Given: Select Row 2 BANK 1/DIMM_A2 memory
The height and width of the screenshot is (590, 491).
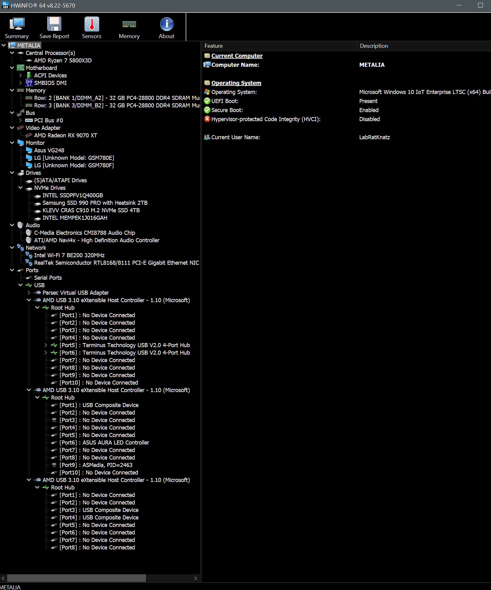Looking at the screenshot, I should [x=117, y=98].
